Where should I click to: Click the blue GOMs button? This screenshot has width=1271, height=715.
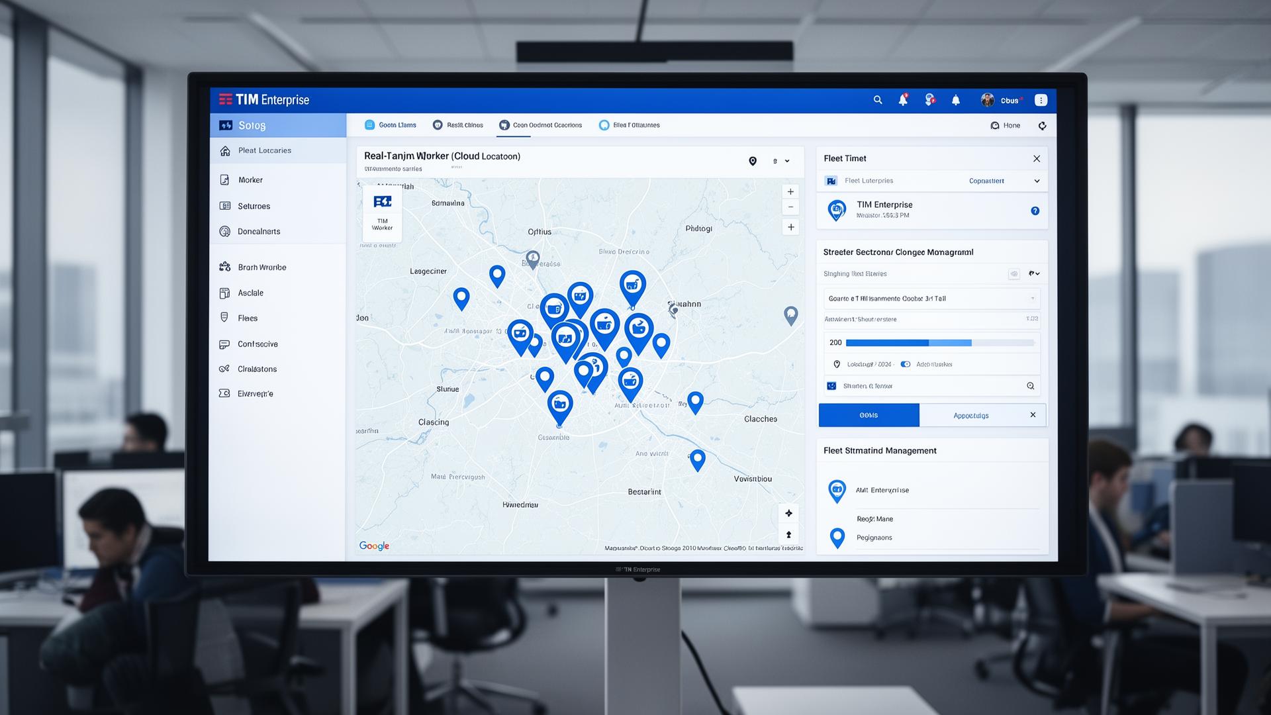[x=869, y=415]
